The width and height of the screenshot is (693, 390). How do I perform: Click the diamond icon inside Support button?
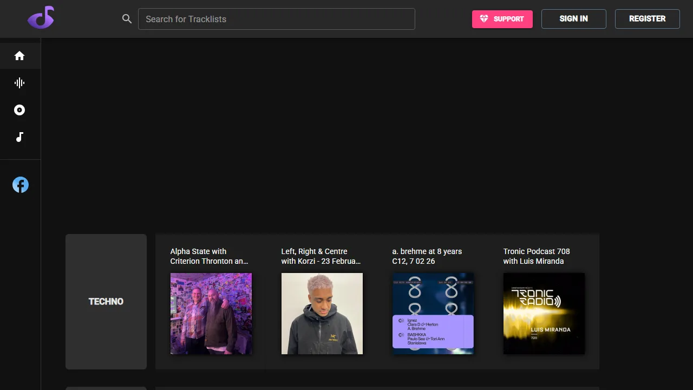tap(483, 19)
